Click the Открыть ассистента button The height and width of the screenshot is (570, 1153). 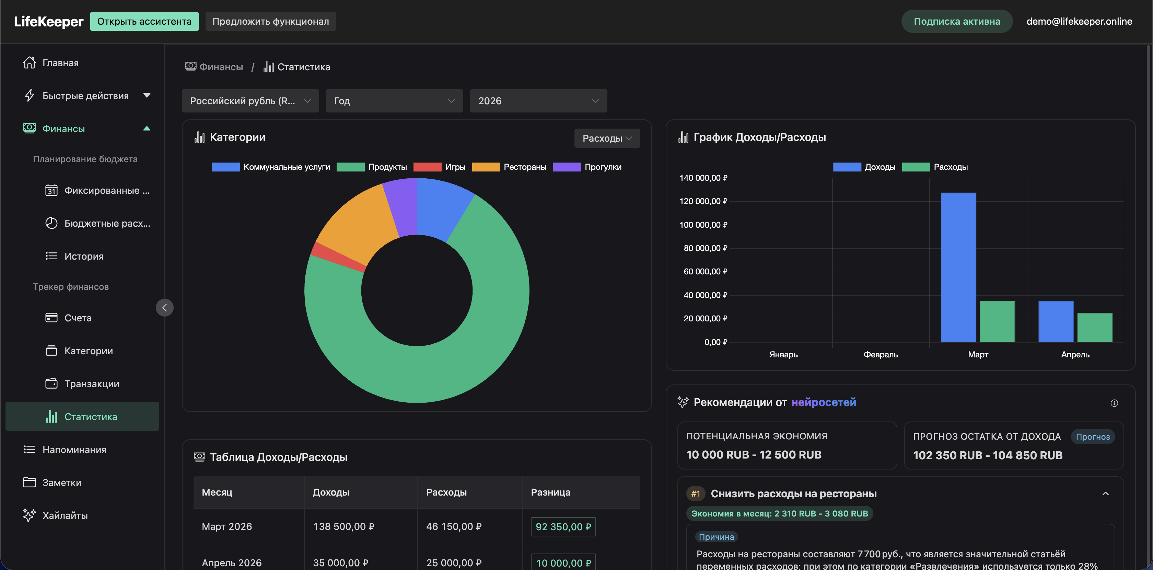[144, 21]
